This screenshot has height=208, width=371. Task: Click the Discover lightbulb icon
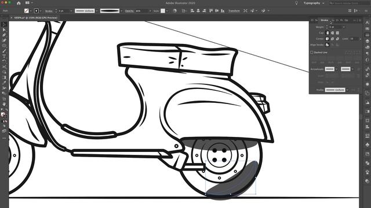point(296,3)
